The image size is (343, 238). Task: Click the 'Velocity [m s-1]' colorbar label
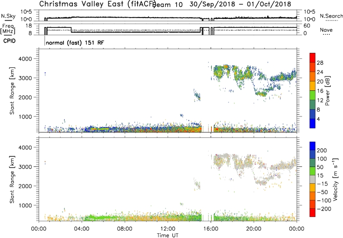tap(335, 179)
